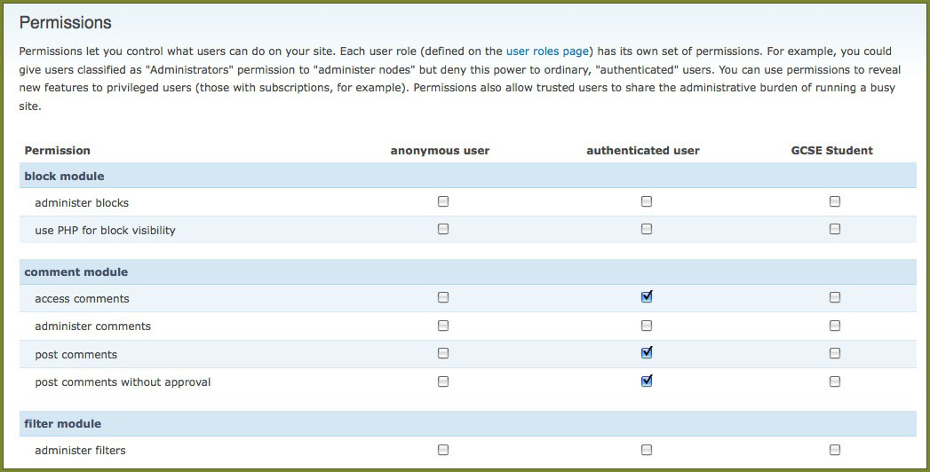Enable post comments without approval for GCSE Student
930x472 pixels.
[x=835, y=382]
